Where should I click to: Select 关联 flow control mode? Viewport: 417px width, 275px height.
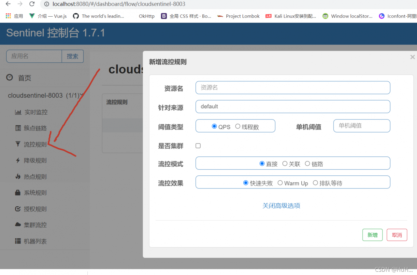click(285, 164)
